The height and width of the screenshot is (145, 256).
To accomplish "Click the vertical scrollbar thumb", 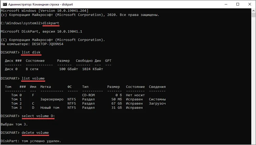I will (x=253, y=15).
